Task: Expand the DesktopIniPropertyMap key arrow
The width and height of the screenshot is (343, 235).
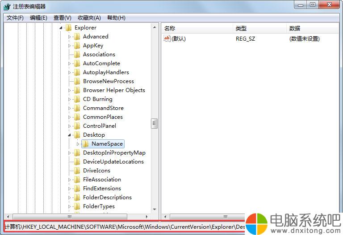Action: [69, 153]
